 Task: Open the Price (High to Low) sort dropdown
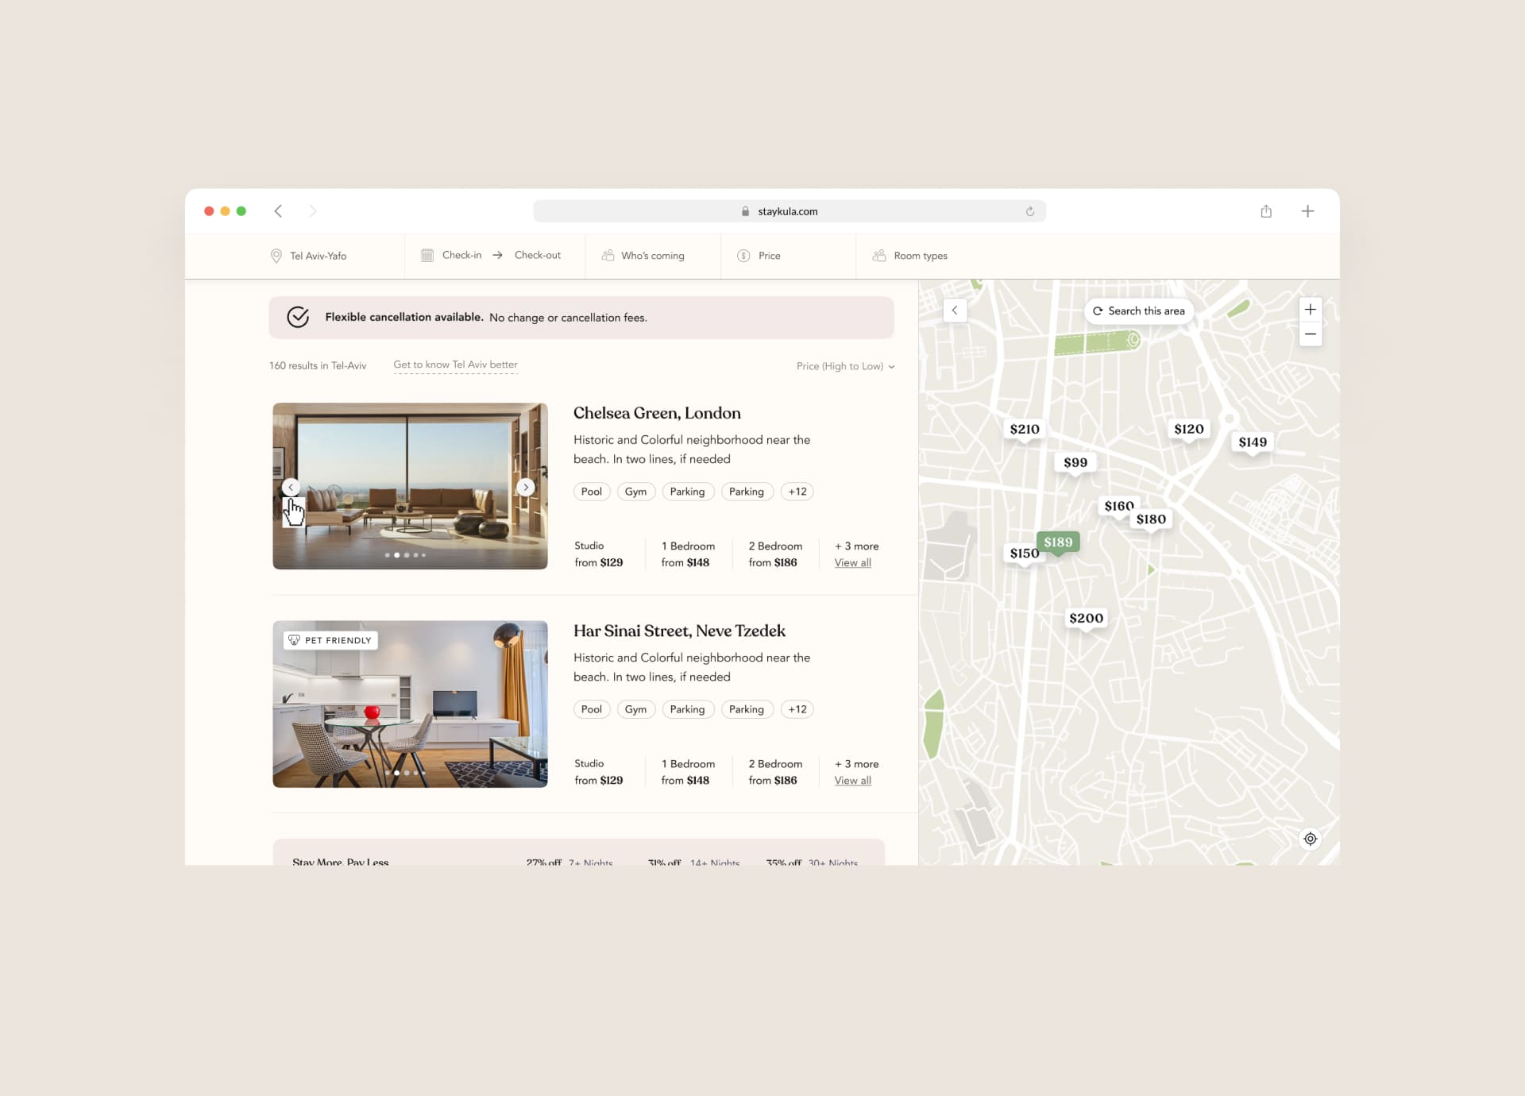[845, 366]
